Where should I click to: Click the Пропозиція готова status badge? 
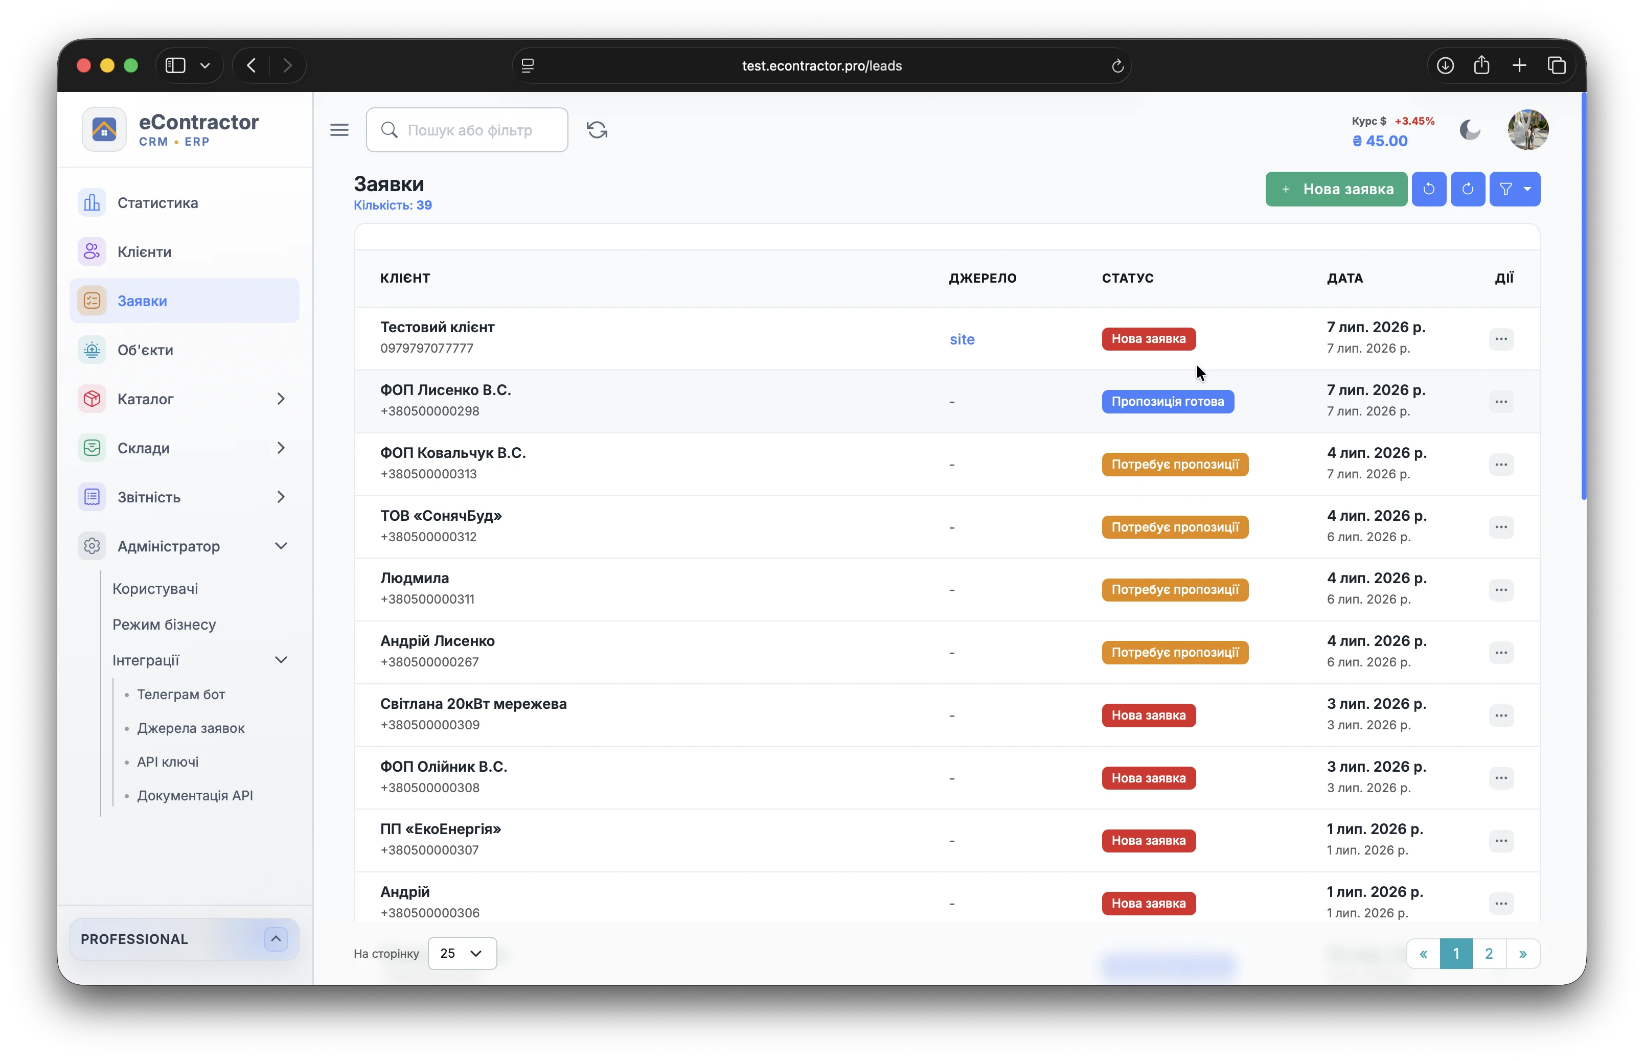pos(1167,401)
